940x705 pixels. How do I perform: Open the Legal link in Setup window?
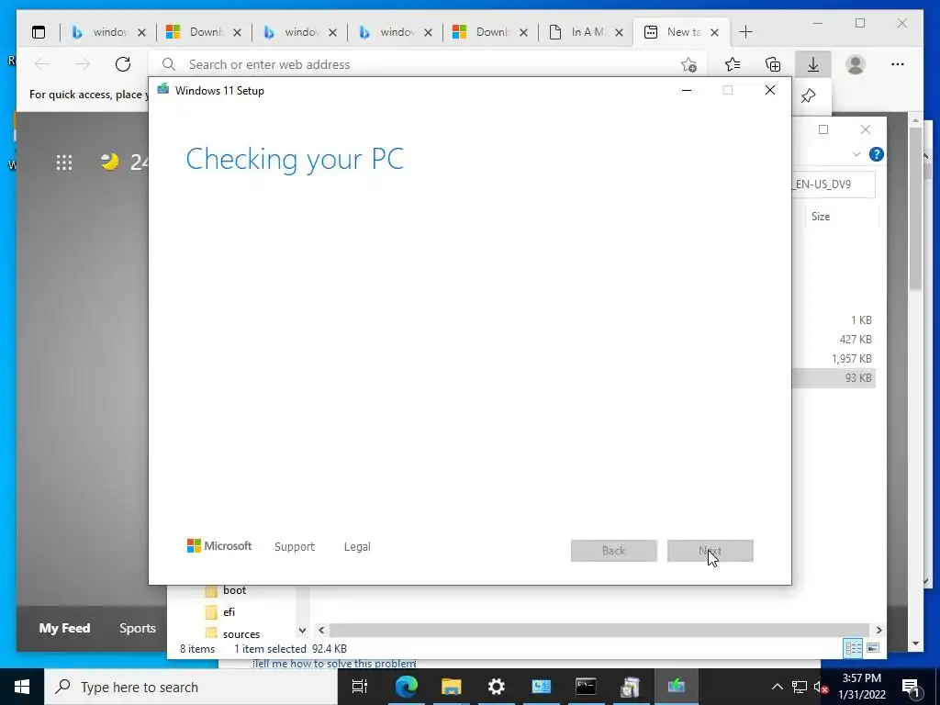pyautogui.click(x=357, y=547)
